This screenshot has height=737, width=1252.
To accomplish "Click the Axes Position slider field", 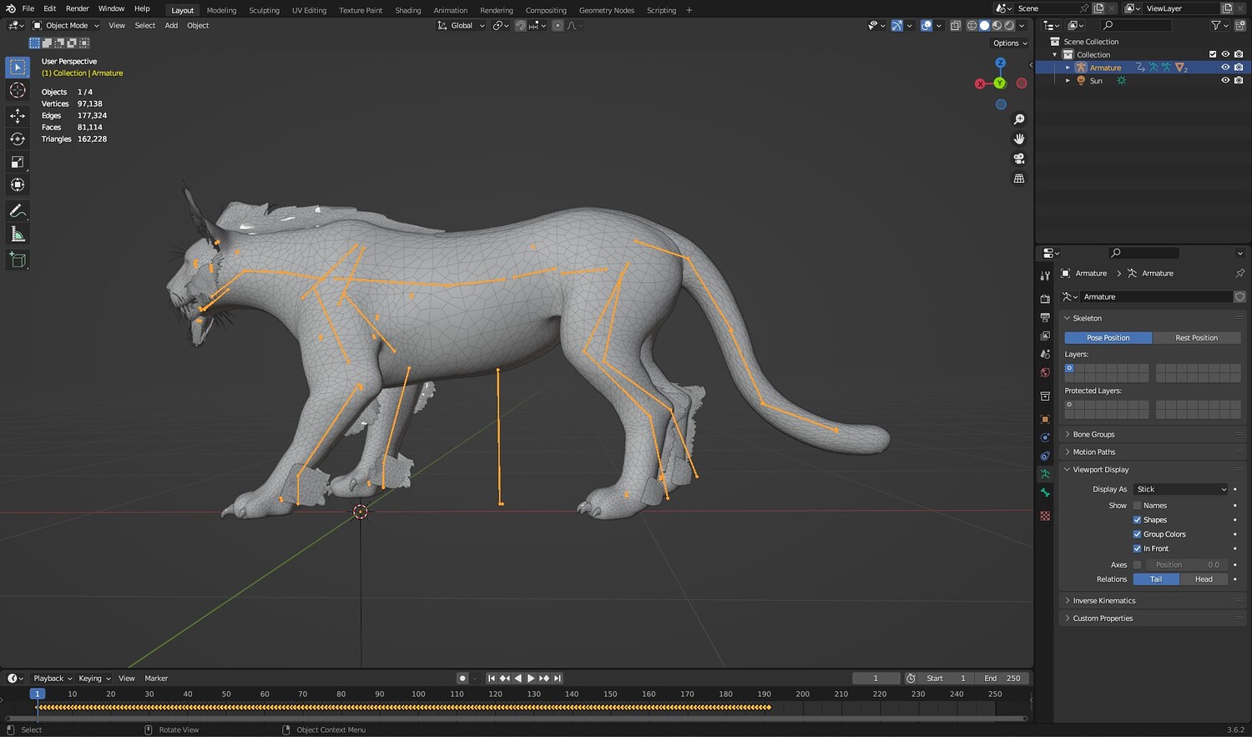I will (x=1187, y=565).
